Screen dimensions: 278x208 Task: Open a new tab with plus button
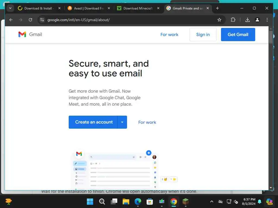point(217,8)
